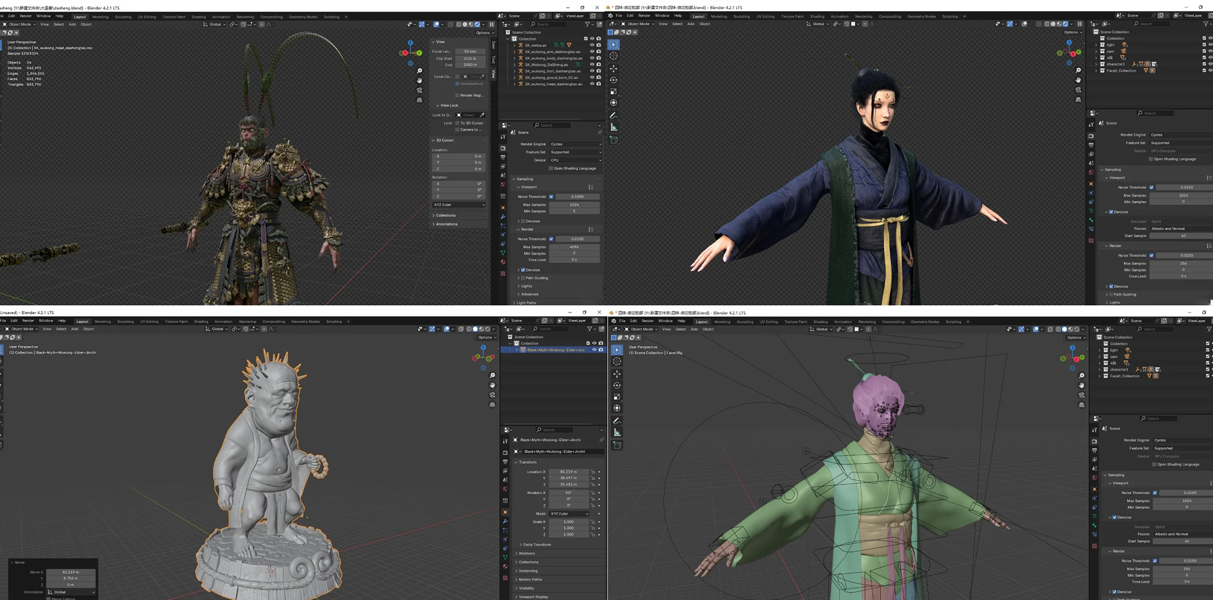Click Render Max Samples 4096 field in the top-left window
The image size is (1213, 600).
pos(575,247)
